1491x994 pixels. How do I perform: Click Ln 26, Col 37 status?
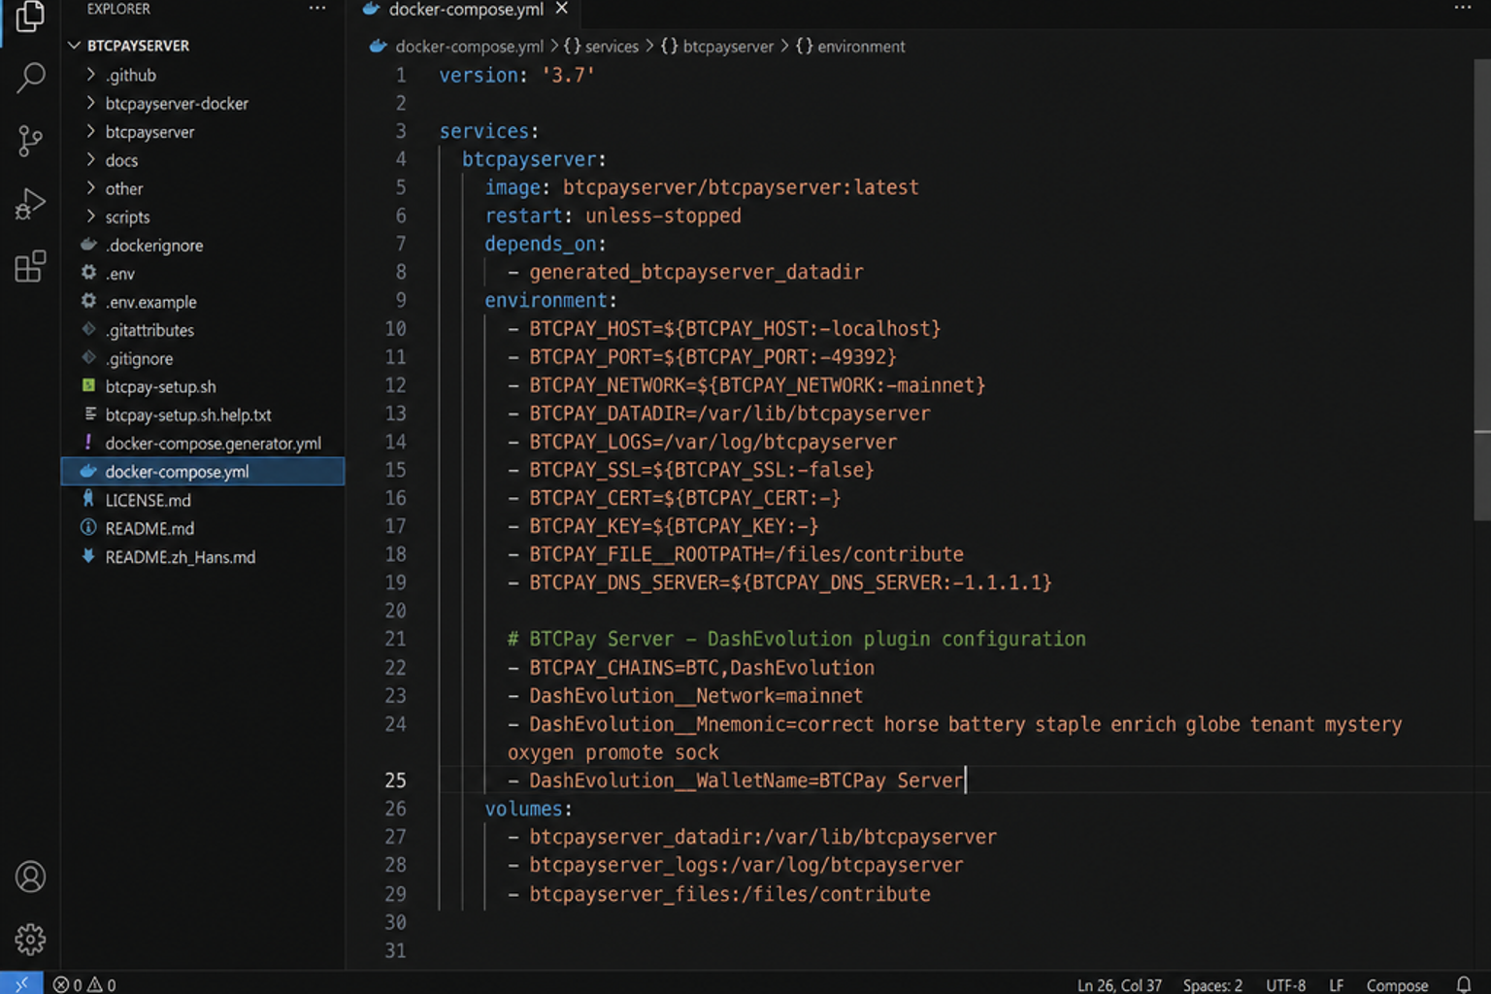click(1119, 985)
